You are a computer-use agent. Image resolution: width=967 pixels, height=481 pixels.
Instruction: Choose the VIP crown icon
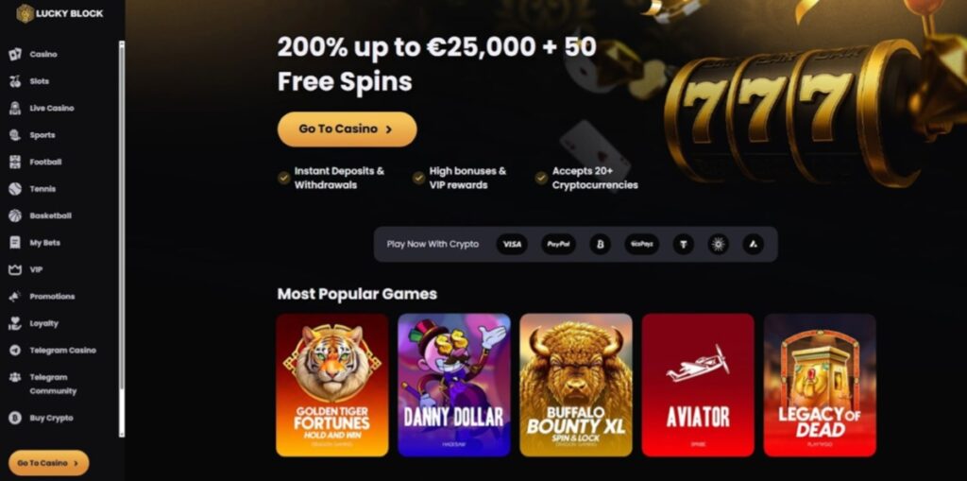pyautogui.click(x=15, y=270)
